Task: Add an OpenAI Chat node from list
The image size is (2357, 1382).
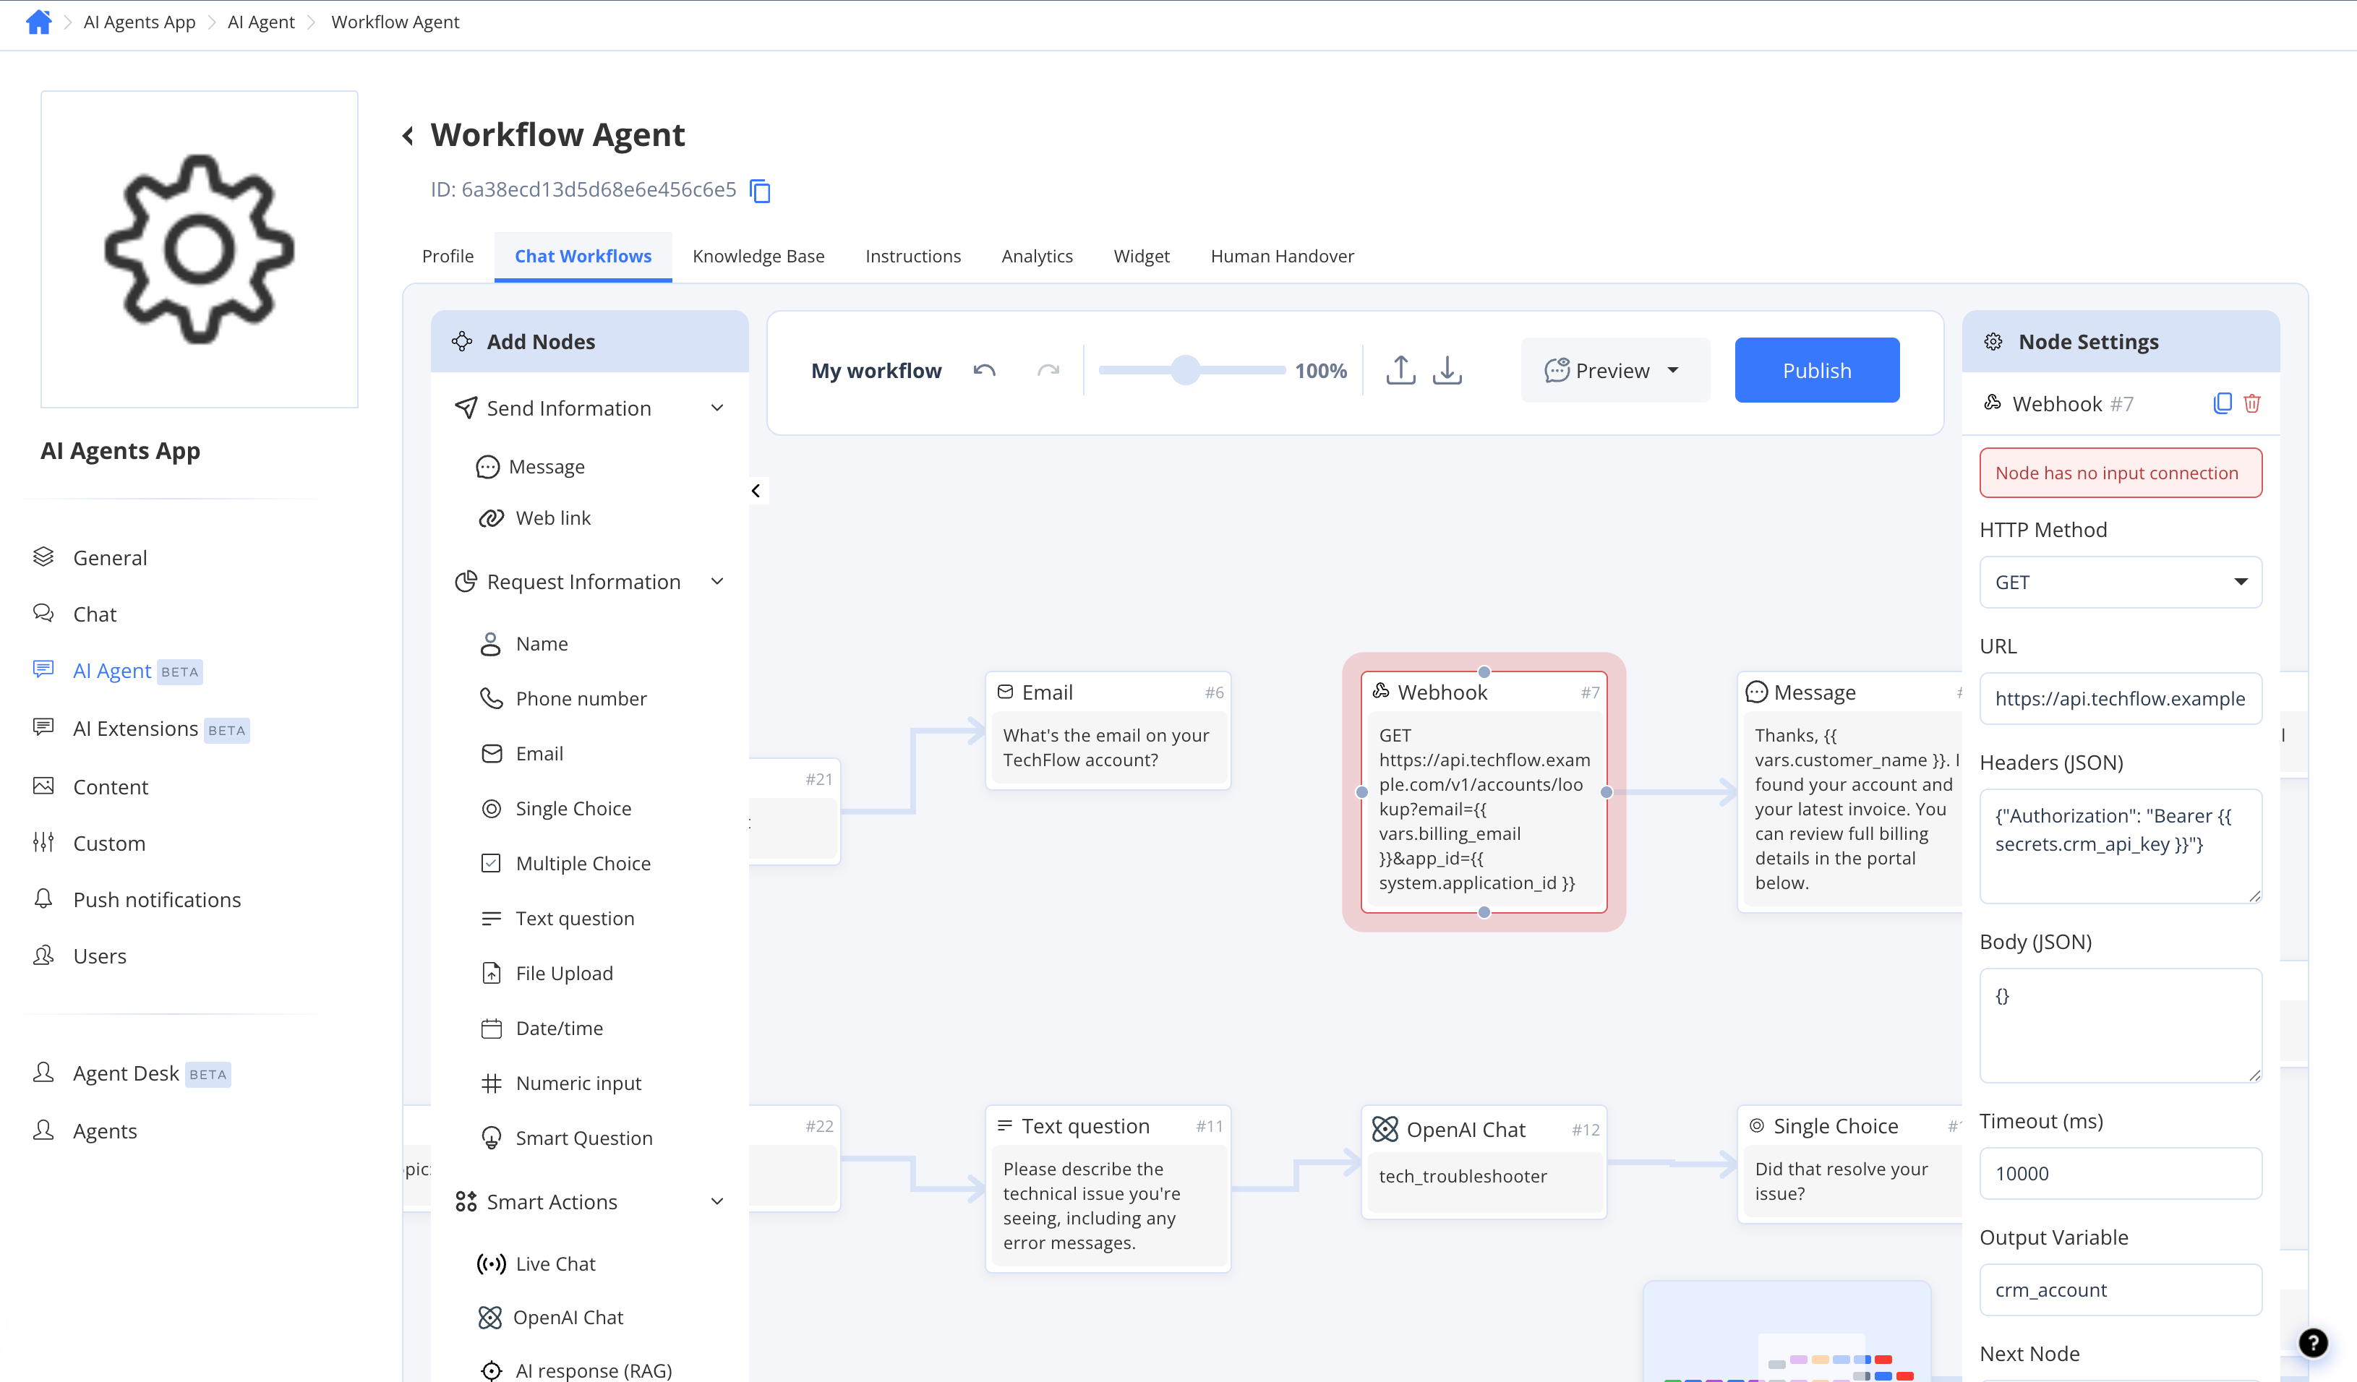Action: tap(550, 1318)
